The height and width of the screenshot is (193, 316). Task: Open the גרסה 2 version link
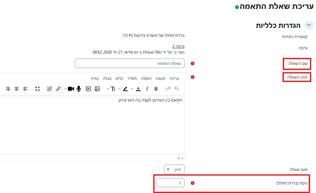[178, 46]
